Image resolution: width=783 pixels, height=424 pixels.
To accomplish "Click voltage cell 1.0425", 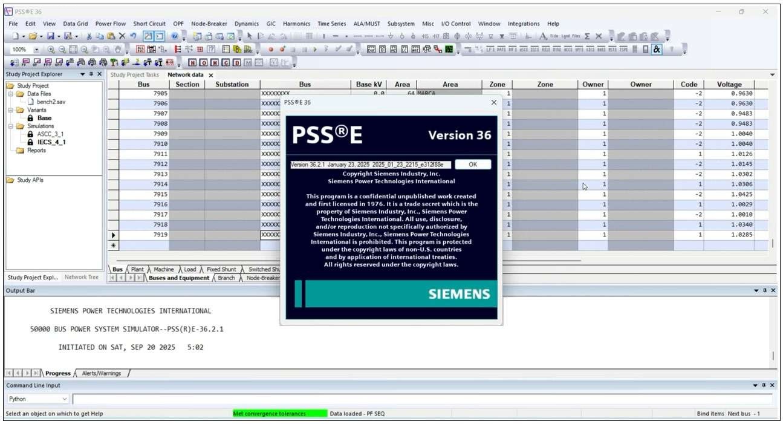I will click(x=729, y=194).
